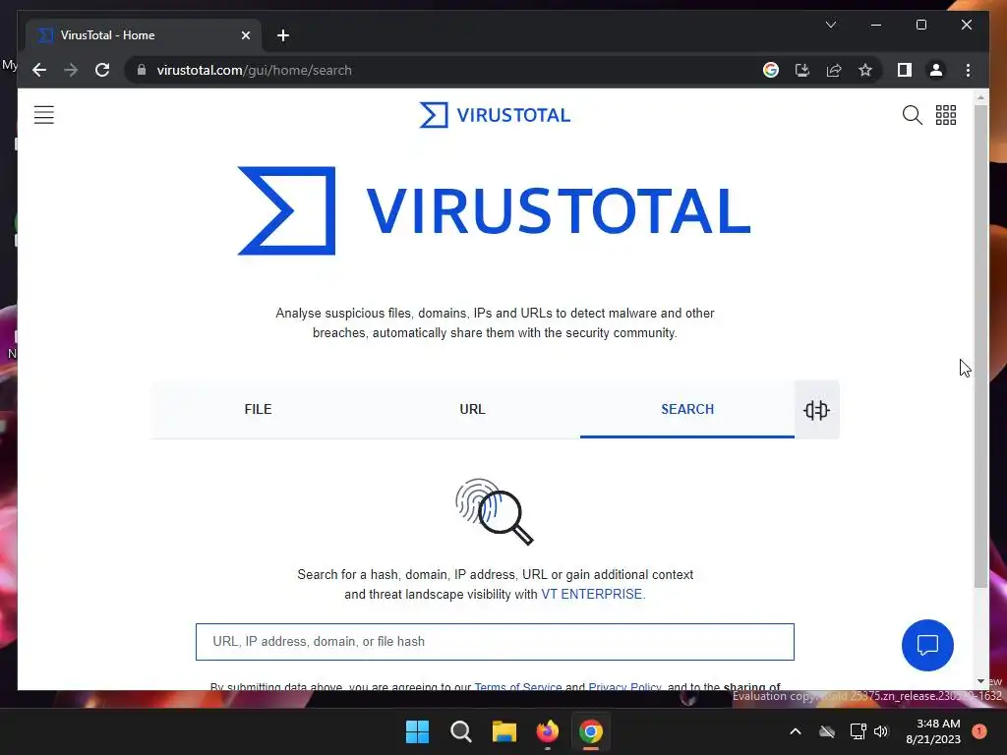
Task: Open the Windows Start menu
Action: point(417,731)
